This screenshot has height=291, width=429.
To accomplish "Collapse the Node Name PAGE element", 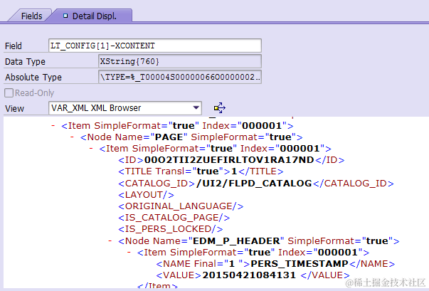I will point(72,137).
